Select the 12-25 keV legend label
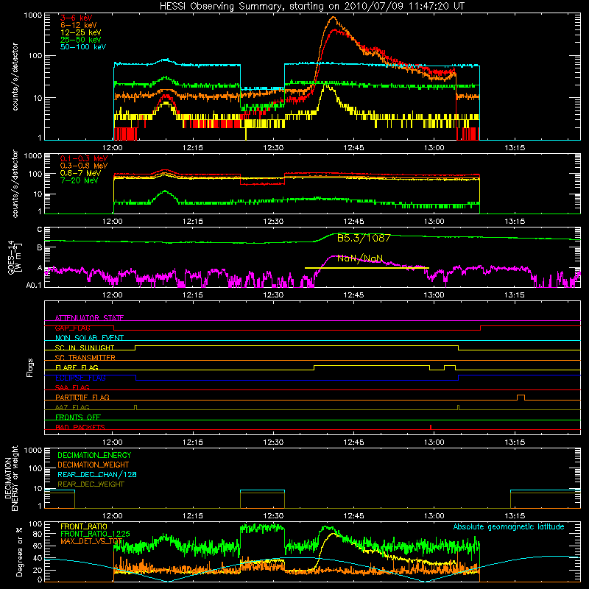The image size is (589, 589). tap(81, 32)
